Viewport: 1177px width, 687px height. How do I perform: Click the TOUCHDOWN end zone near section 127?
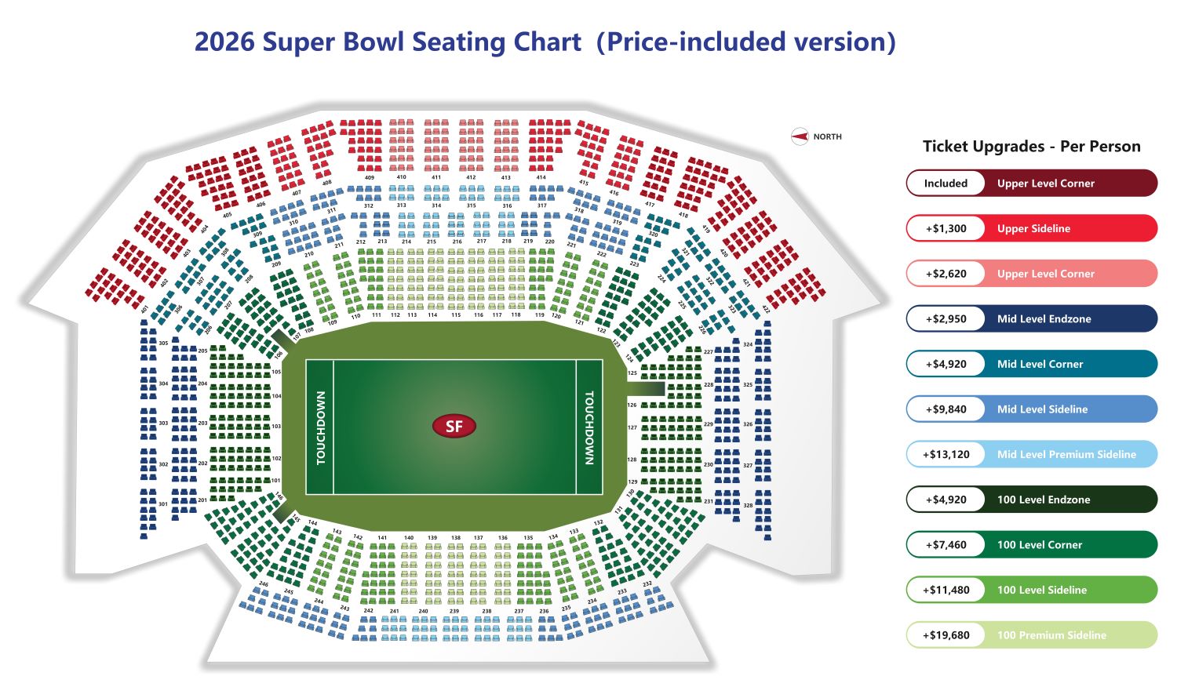(x=588, y=427)
